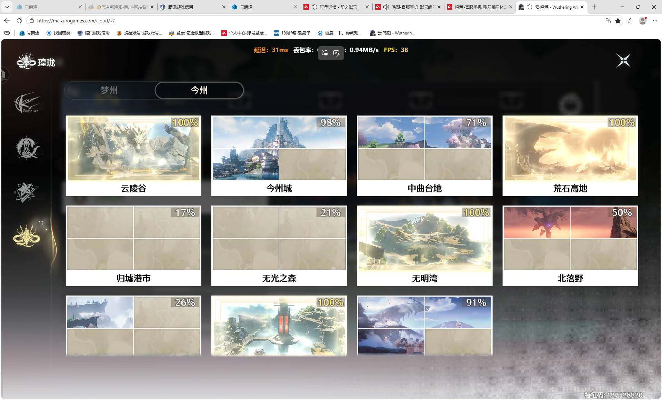Reload the current page
The height and width of the screenshot is (400, 662).
tap(19, 21)
